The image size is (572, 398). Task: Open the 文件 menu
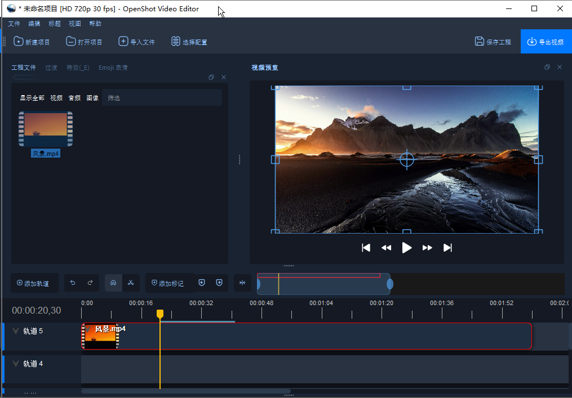(x=14, y=24)
